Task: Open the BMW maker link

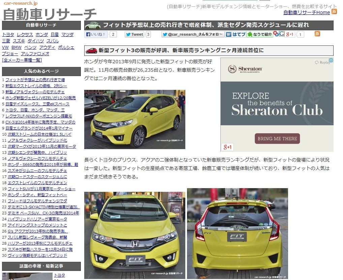Action: point(17,47)
